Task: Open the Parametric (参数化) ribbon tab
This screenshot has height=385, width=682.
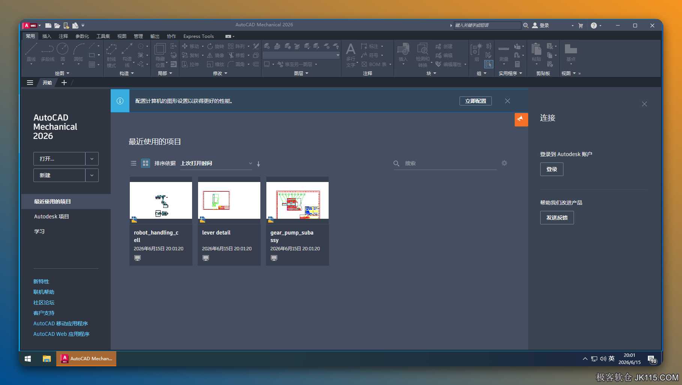Action: tap(82, 36)
